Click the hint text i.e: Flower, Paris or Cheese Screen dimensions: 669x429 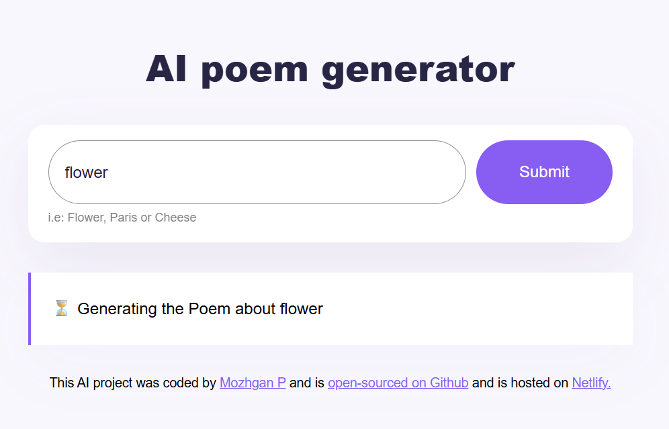coord(122,217)
